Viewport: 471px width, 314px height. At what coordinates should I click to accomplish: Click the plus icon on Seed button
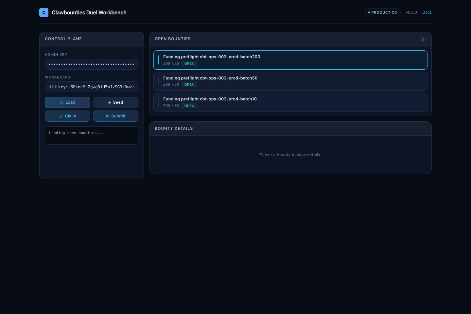pos(110,103)
